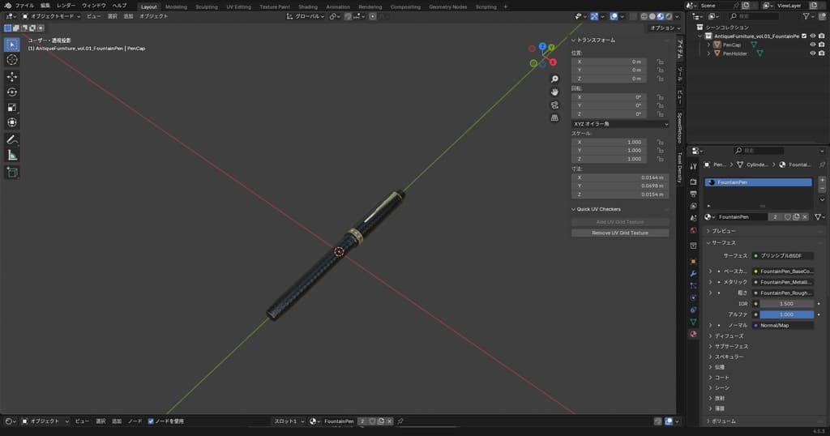Toggle camera view icon in viewport
Viewport: 830px width, 436px height.
(554, 105)
